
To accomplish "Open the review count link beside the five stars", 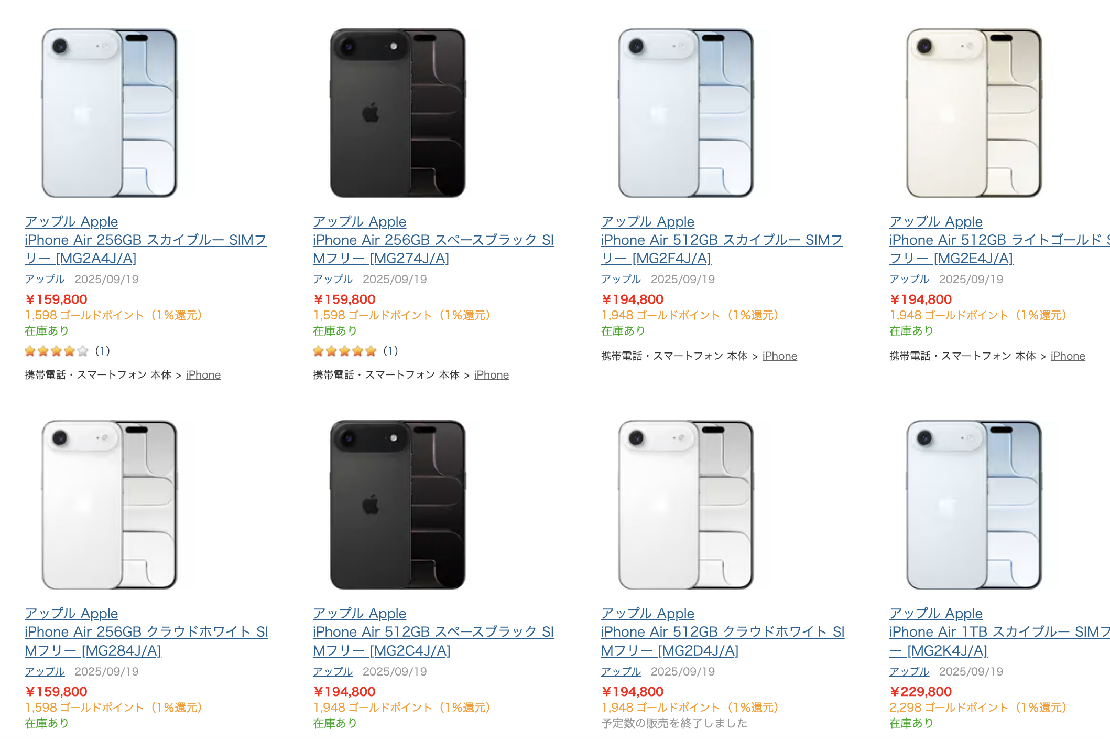I will click(x=390, y=351).
